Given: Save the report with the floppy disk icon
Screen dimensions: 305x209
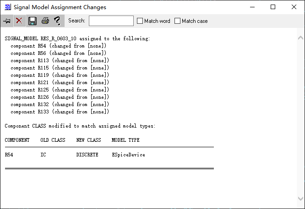Looking at the screenshot, I should pyautogui.click(x=33, y=21).
